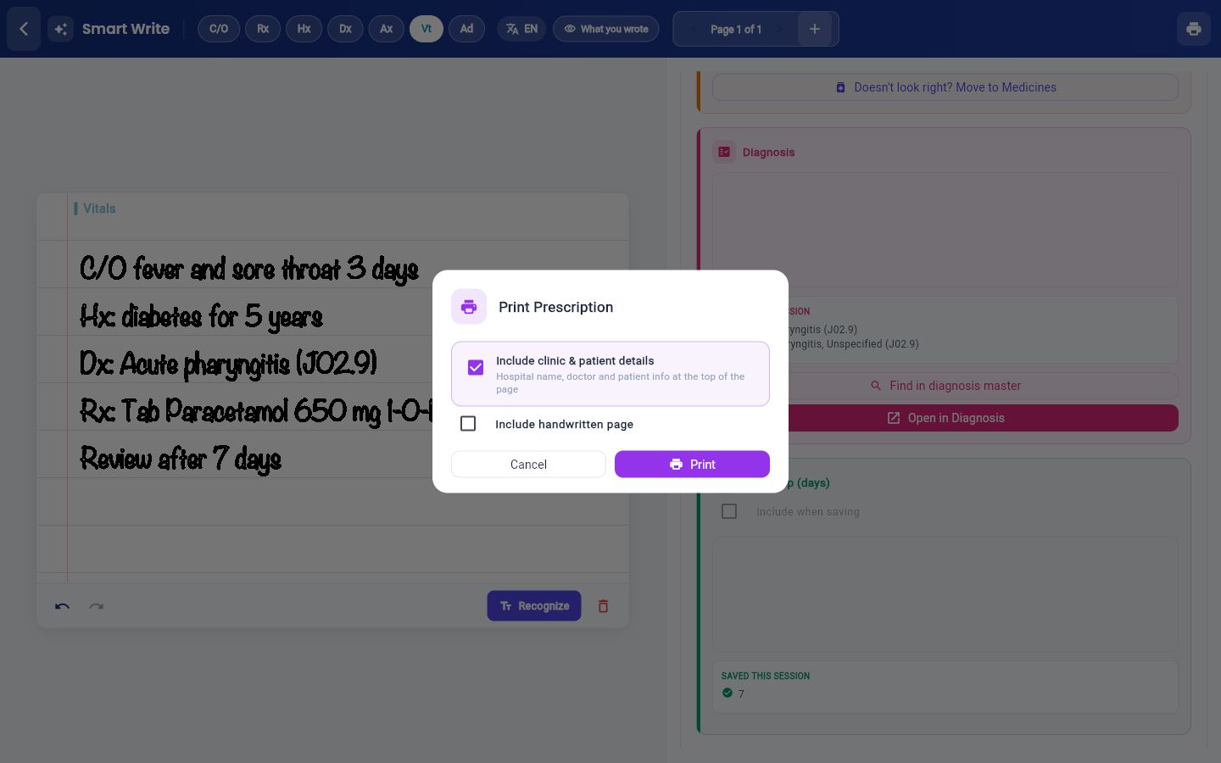
Task: Click the Diagnosis section heading
Action: pyautogui.click(x=768, y=153)
